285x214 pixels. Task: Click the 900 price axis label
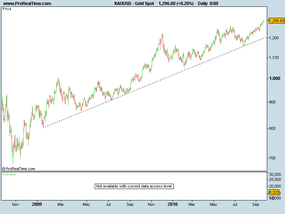[x=272, y=102]
